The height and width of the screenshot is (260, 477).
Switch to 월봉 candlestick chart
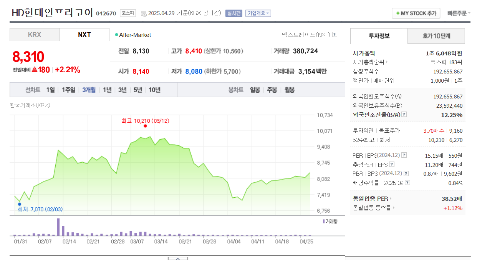coord(290,90)
